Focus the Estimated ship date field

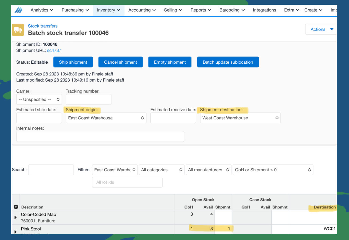pos(39,118)
